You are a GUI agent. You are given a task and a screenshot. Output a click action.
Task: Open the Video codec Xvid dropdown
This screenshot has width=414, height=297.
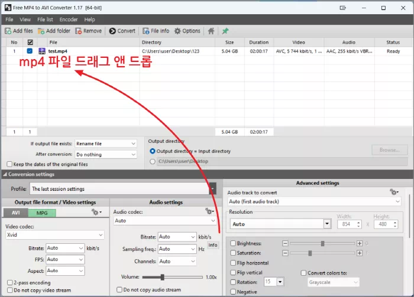pyautogui.click(x=55, y=235)
